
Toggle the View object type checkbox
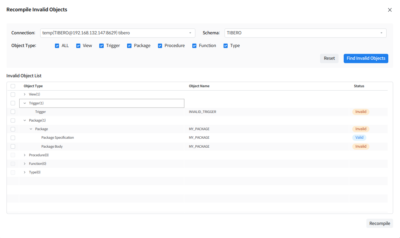tap(78, 46)
